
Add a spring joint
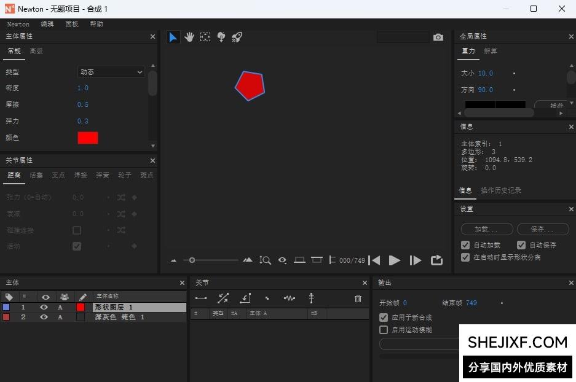[290, 298]
